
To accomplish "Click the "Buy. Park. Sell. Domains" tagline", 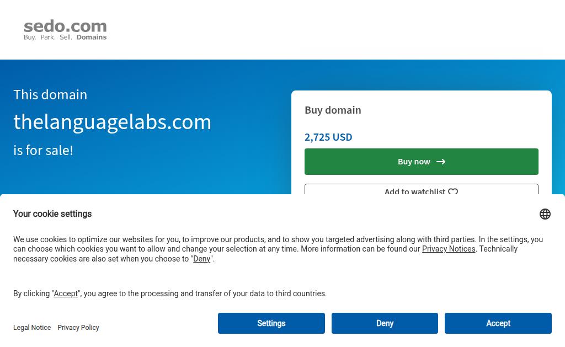I will pyautogui.click(x=65, y=37).
